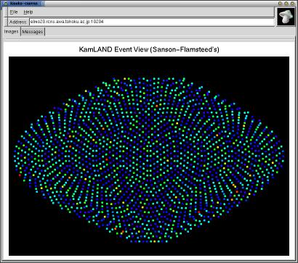Click the KamLAND Event View title text
Viewport: 298px width, 263px height.
(x=149, y=49)
